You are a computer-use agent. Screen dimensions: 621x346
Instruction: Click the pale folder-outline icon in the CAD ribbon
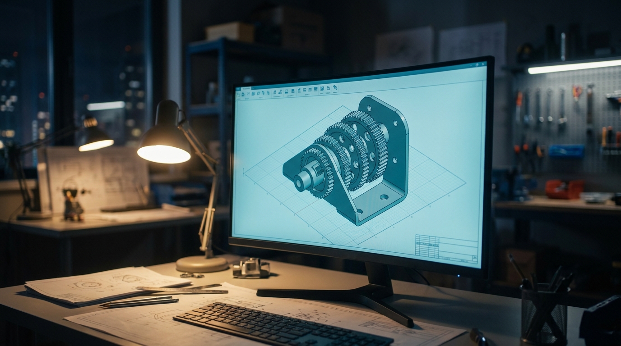point(238,95)
